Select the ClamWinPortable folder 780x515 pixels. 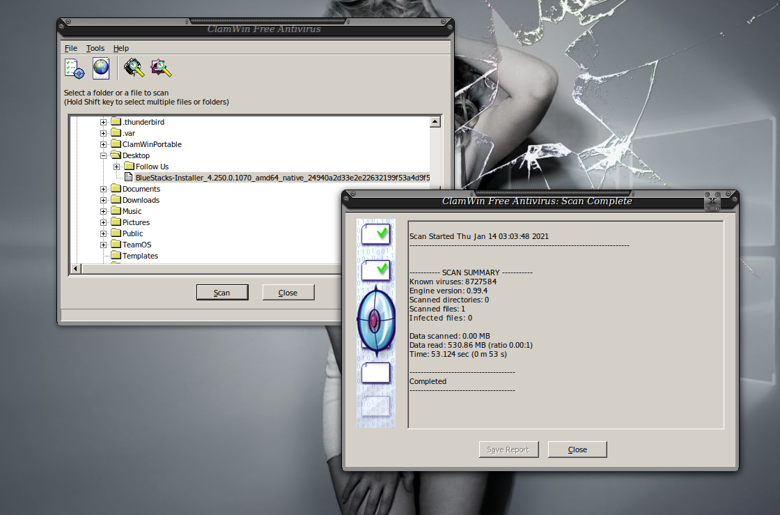pyautogui.click(x=152, y=144)
